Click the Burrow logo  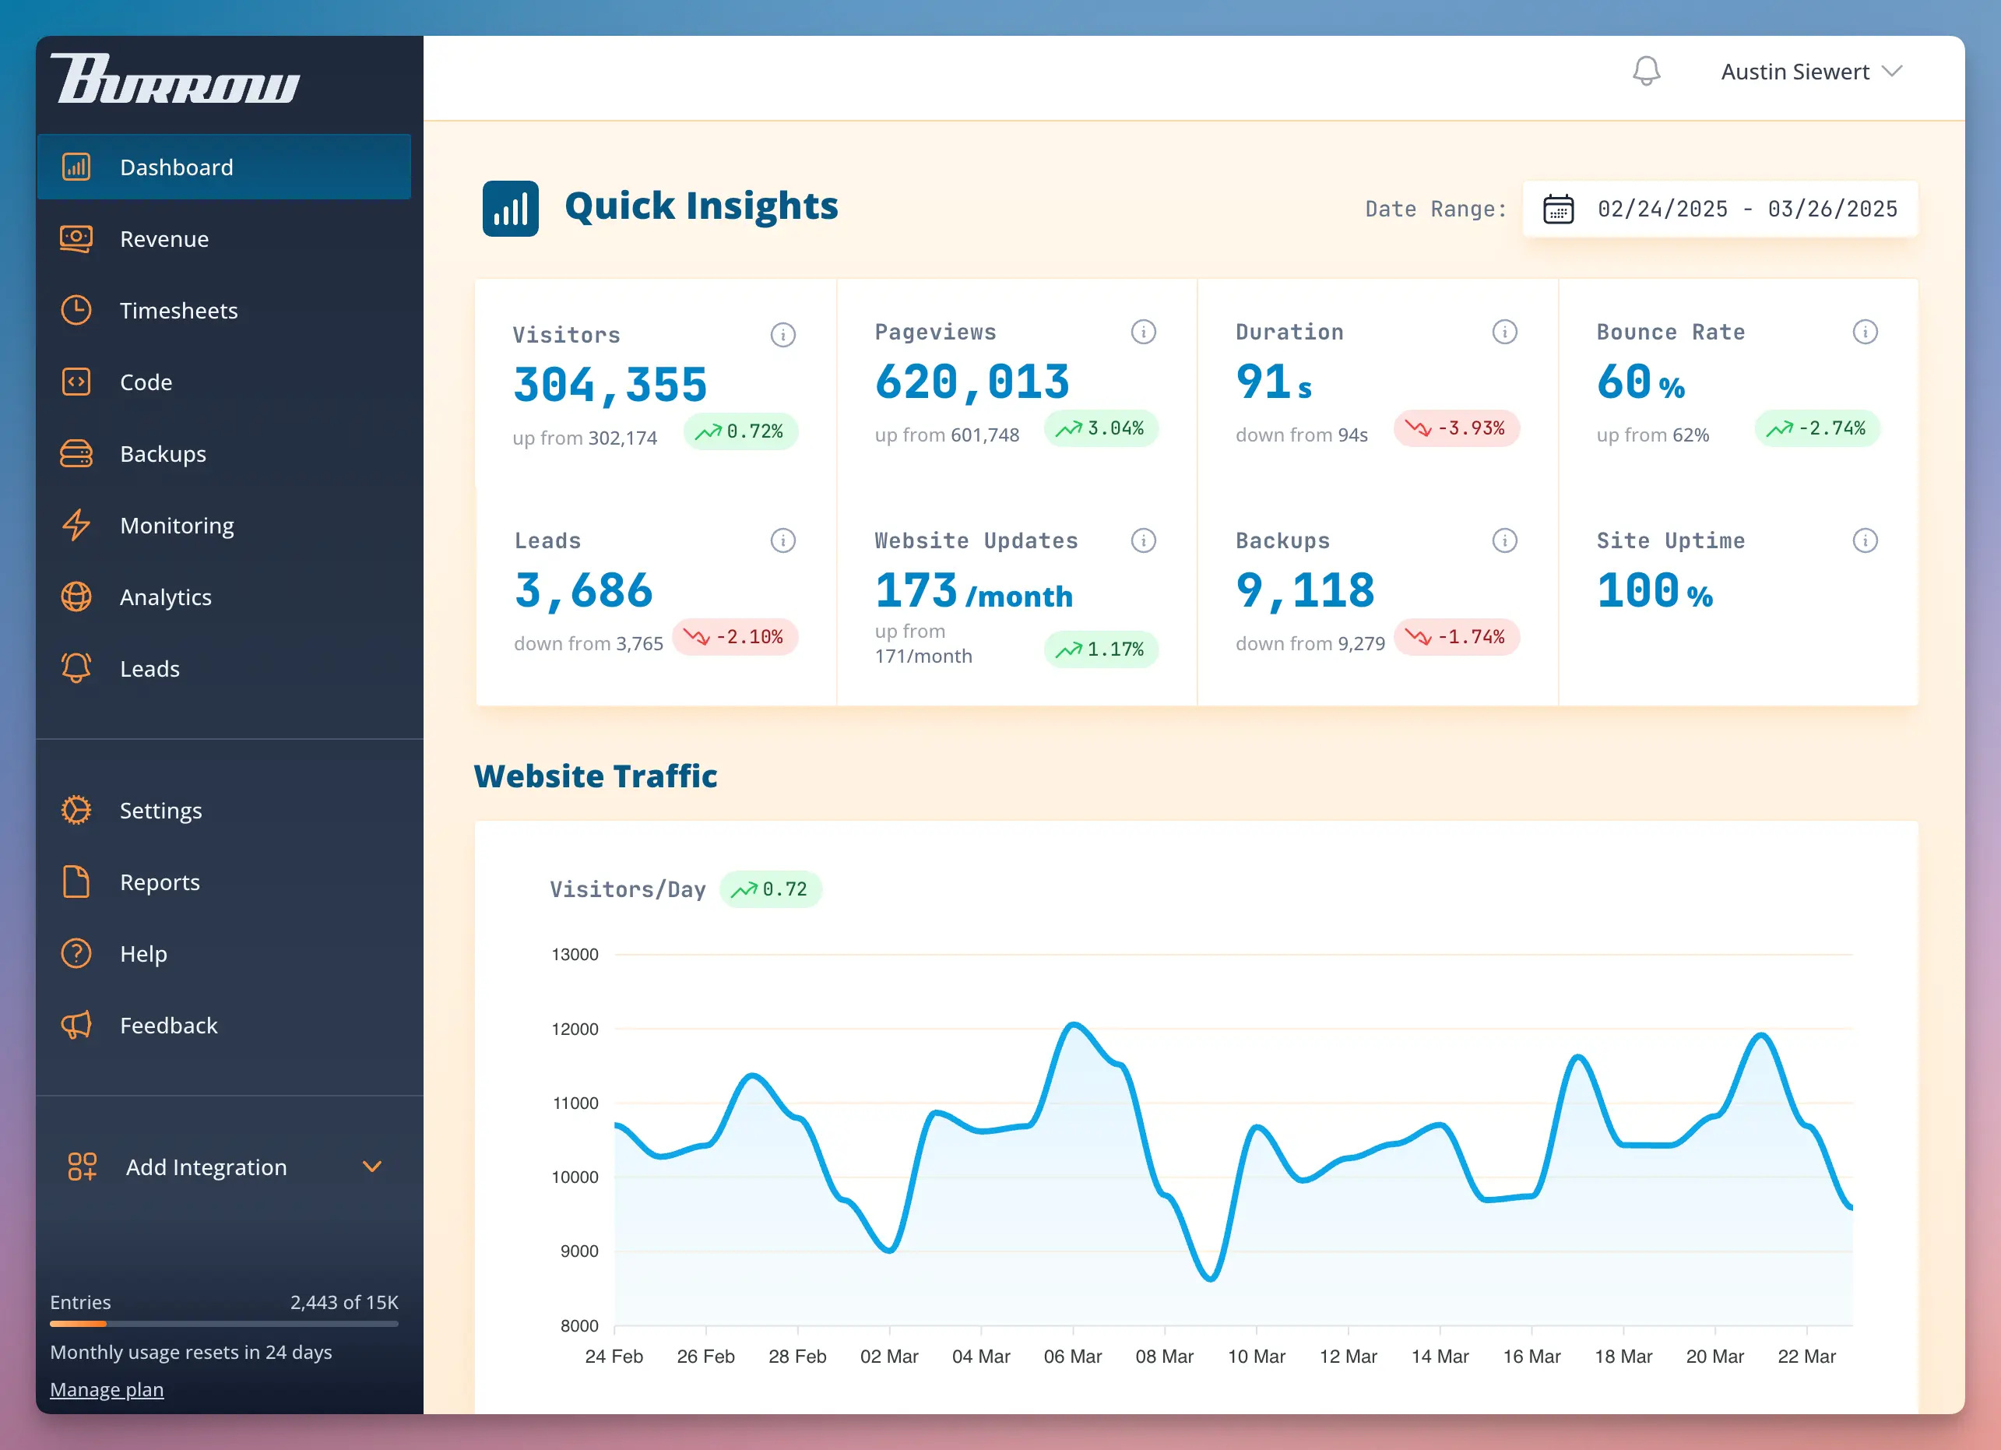click(x=174, y=79)
